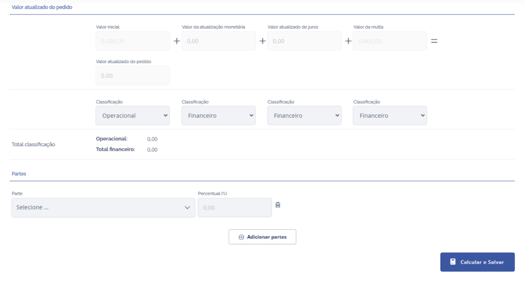Viewport: 525px width, 281px height.
Task: Open the Classificação dropdown set to Operacional
Action: [x=132, y=115]
